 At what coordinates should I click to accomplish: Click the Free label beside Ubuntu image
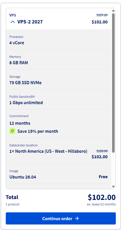pos(103,177)
